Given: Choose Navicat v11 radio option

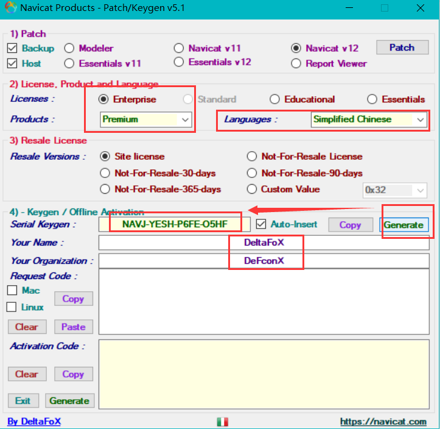Looking at the screenshot, I should pyautogui.click(x=179, y=48).
